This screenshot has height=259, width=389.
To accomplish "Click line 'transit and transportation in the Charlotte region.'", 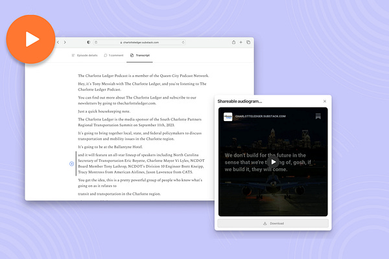I will (119, 194).
